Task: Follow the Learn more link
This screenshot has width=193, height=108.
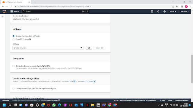Action: pos(69,81)
